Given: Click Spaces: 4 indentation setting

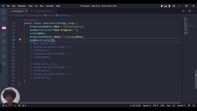Looking at the screenshot, I should pos(147,105).
